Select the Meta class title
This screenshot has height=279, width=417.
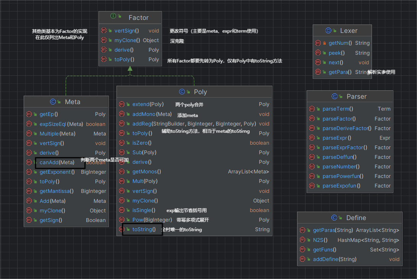point(73,102)
